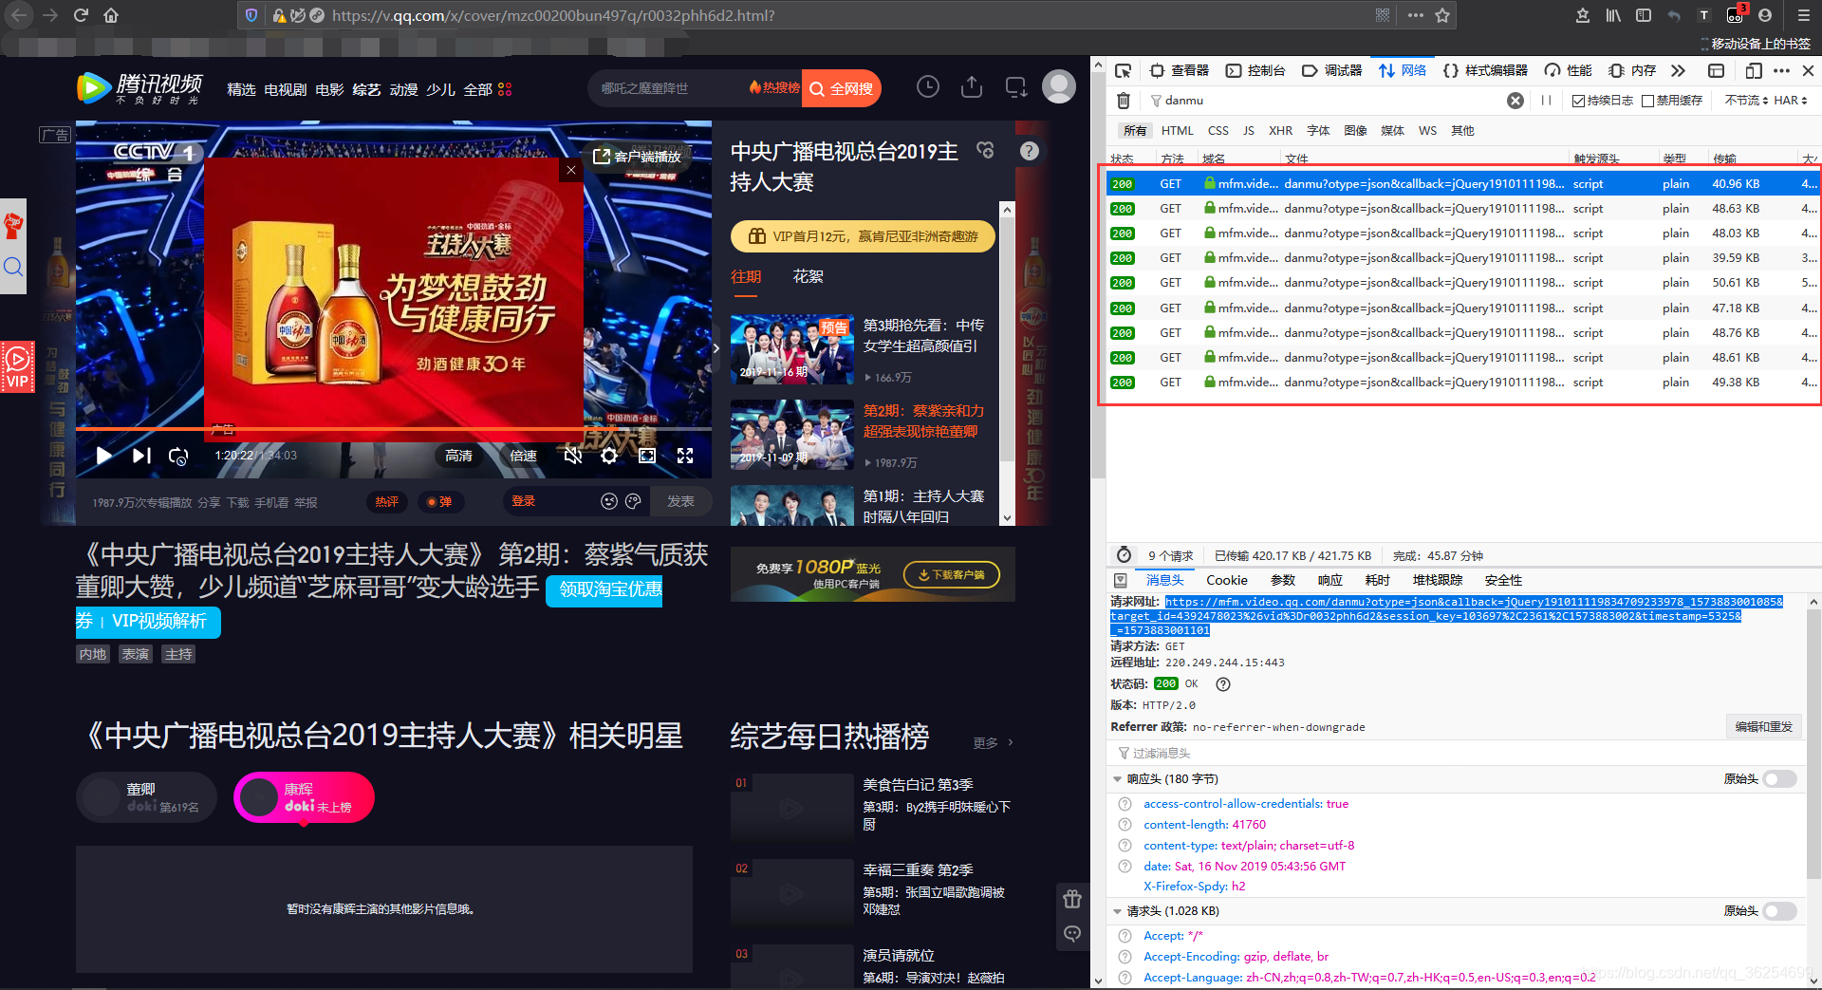Open throttling dropdown
This screenshot has height=990, width=1822.
pyautogui.click(x=1746, y=101)
